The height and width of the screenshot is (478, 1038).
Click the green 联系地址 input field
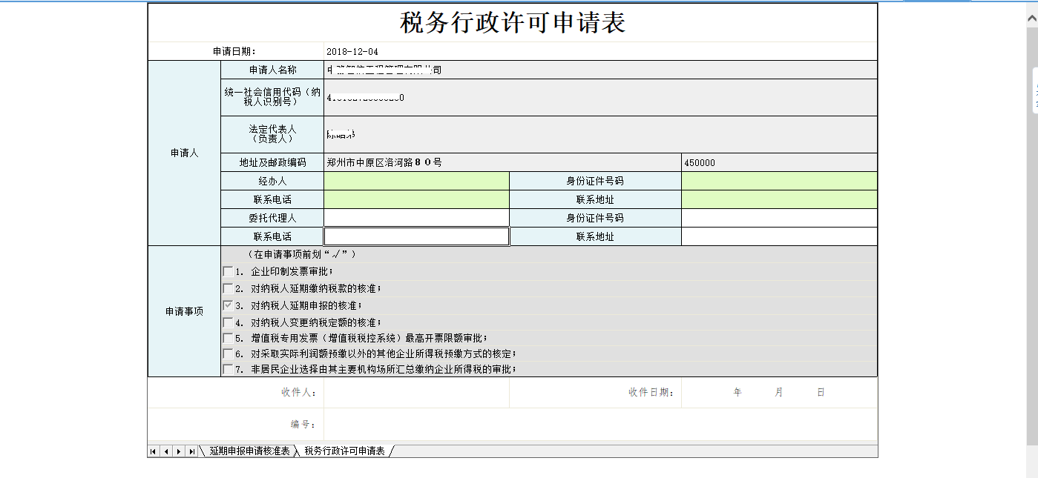[778, 199]
